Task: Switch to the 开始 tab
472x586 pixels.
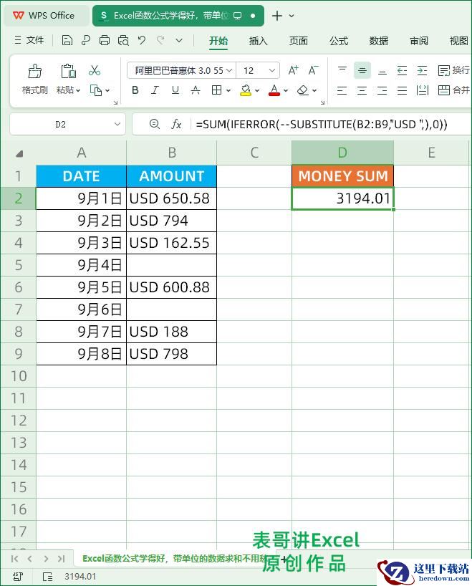Action: tap(218, 41)
